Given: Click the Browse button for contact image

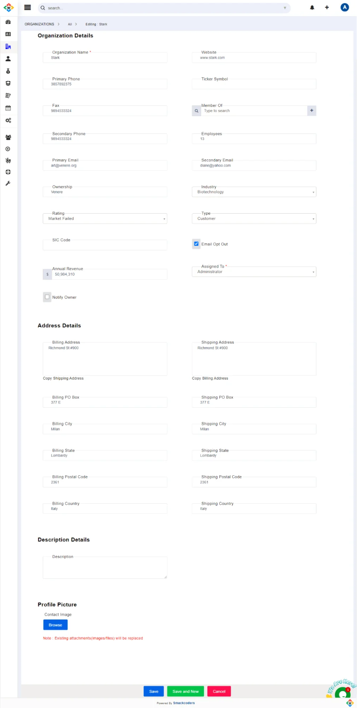Looking at the screenshot, I should coord(55,625).
